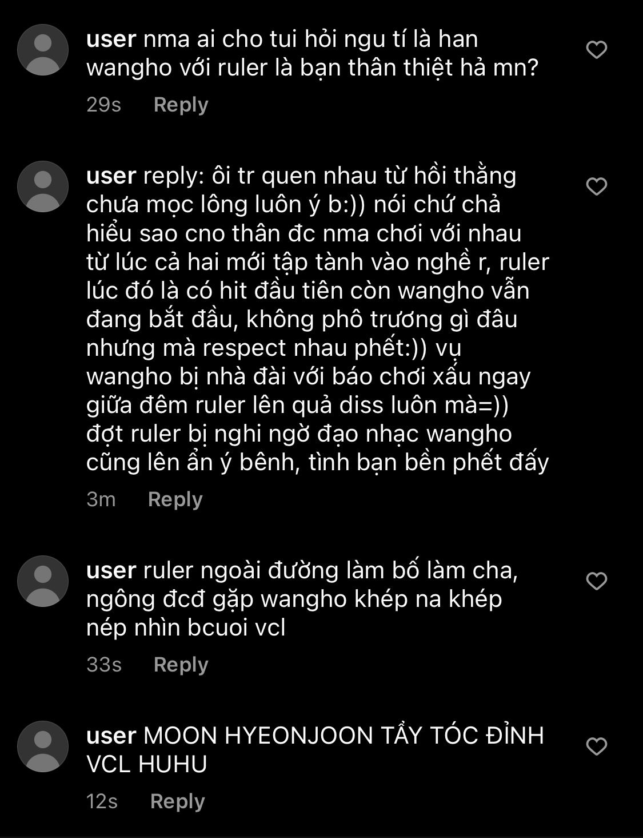Tap the 12s timestamp on the last comment
Screen dimensions: 643x838
point(102,801)
